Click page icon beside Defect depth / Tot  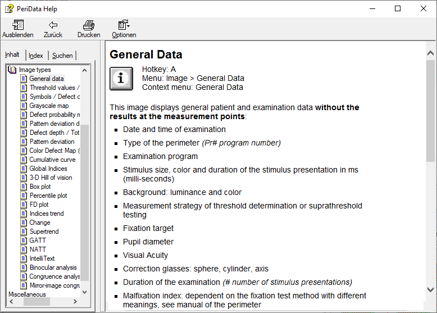(x=24, y=133)
